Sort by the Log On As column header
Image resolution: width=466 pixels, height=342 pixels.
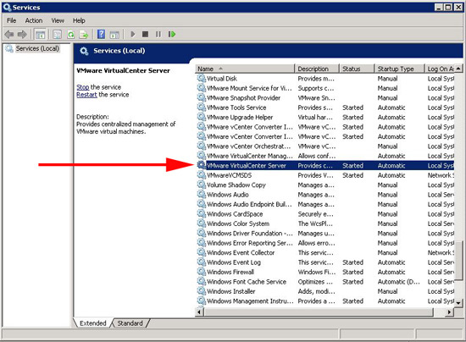tap(440, 69)
